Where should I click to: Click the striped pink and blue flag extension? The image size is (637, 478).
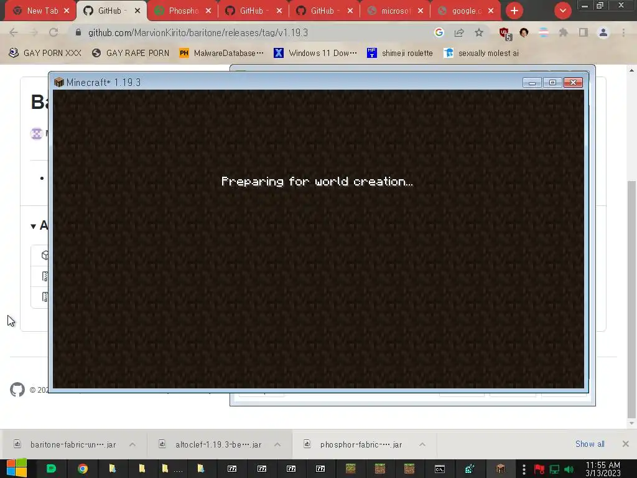544,32
